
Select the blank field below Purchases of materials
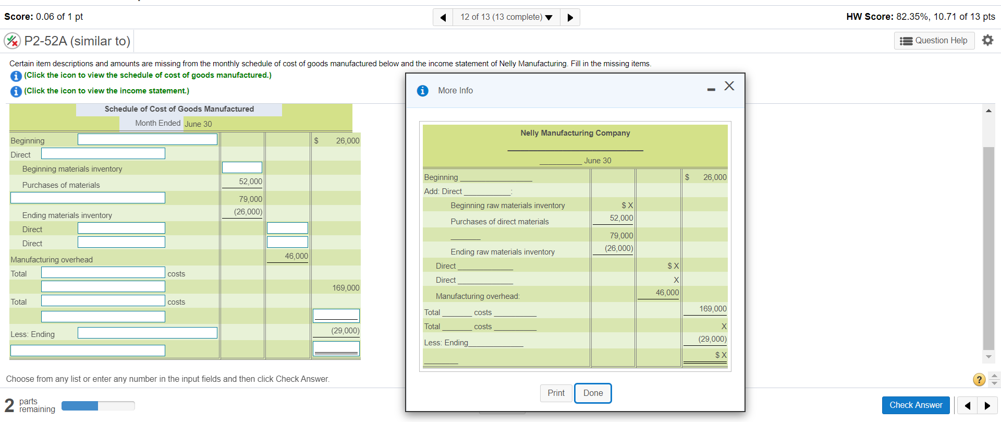coord(88,198)
